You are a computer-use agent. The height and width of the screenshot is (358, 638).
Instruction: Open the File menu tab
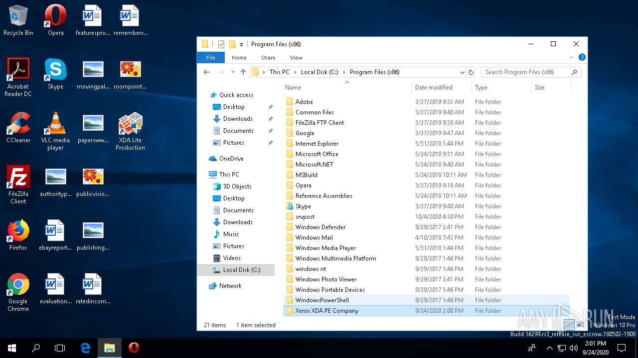211,58
